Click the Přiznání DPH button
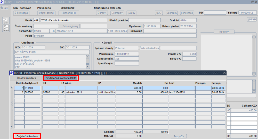This screenshot has width=258, height=139. click(x=69, y=13)
